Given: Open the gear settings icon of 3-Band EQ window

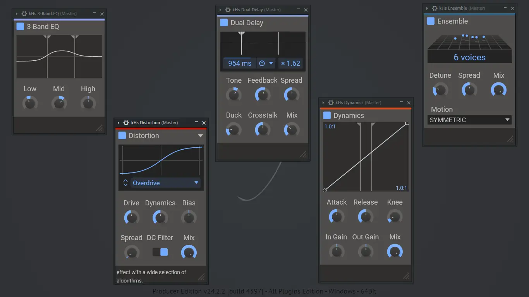Looking at the screenshot, I should point(24,14).
